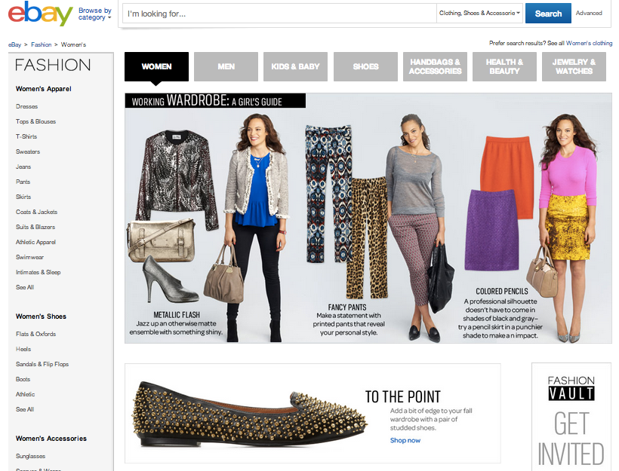Open the JEWELRY & WATCHES tab

point(574,66)
